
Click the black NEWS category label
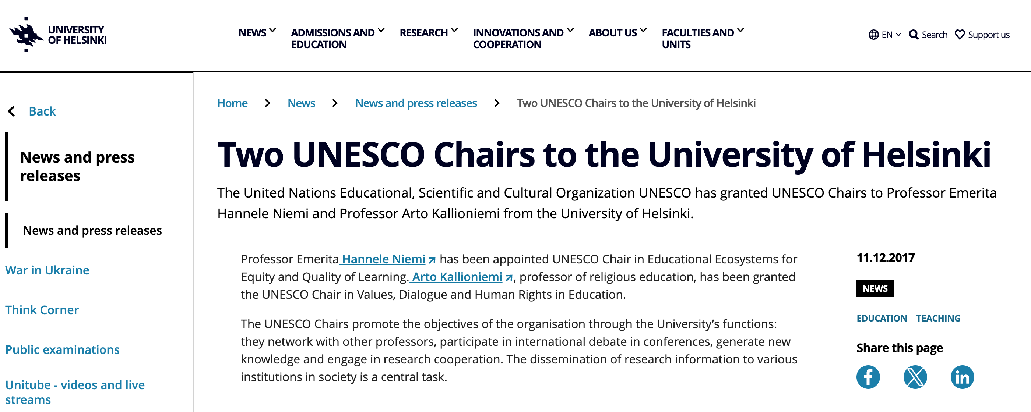875,288
